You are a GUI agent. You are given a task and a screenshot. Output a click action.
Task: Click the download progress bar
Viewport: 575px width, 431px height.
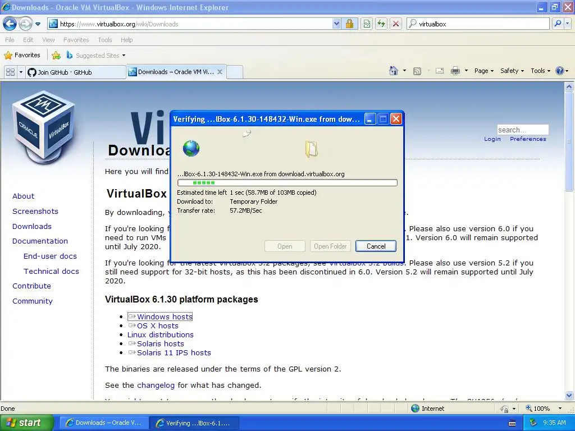point(287,182)
